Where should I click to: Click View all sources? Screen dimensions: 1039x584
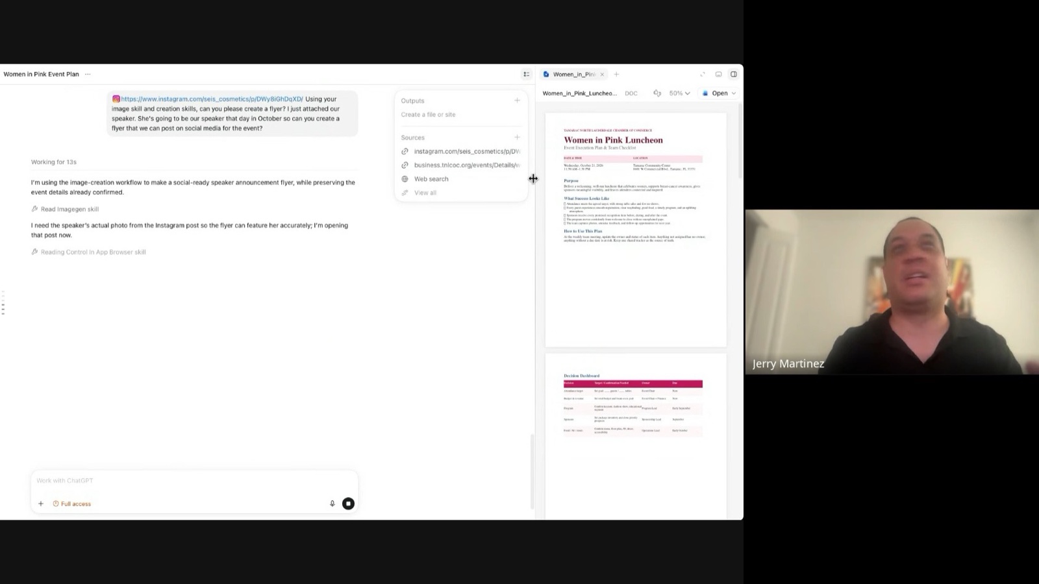[419, 193]
